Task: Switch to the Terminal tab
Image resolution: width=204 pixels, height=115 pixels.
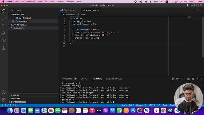Action: point(97,79)
